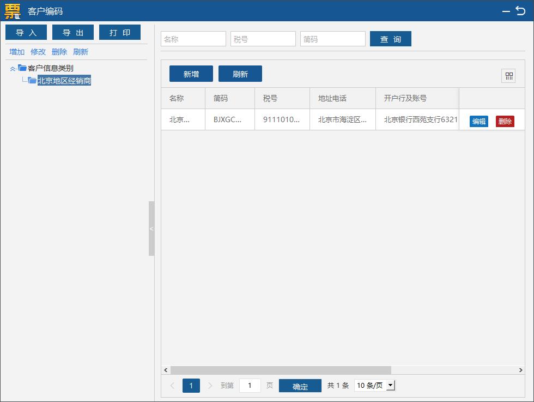点击客户信息类别的文件夹图标
The height and width of the screenshot is (402, 534).
21,68
